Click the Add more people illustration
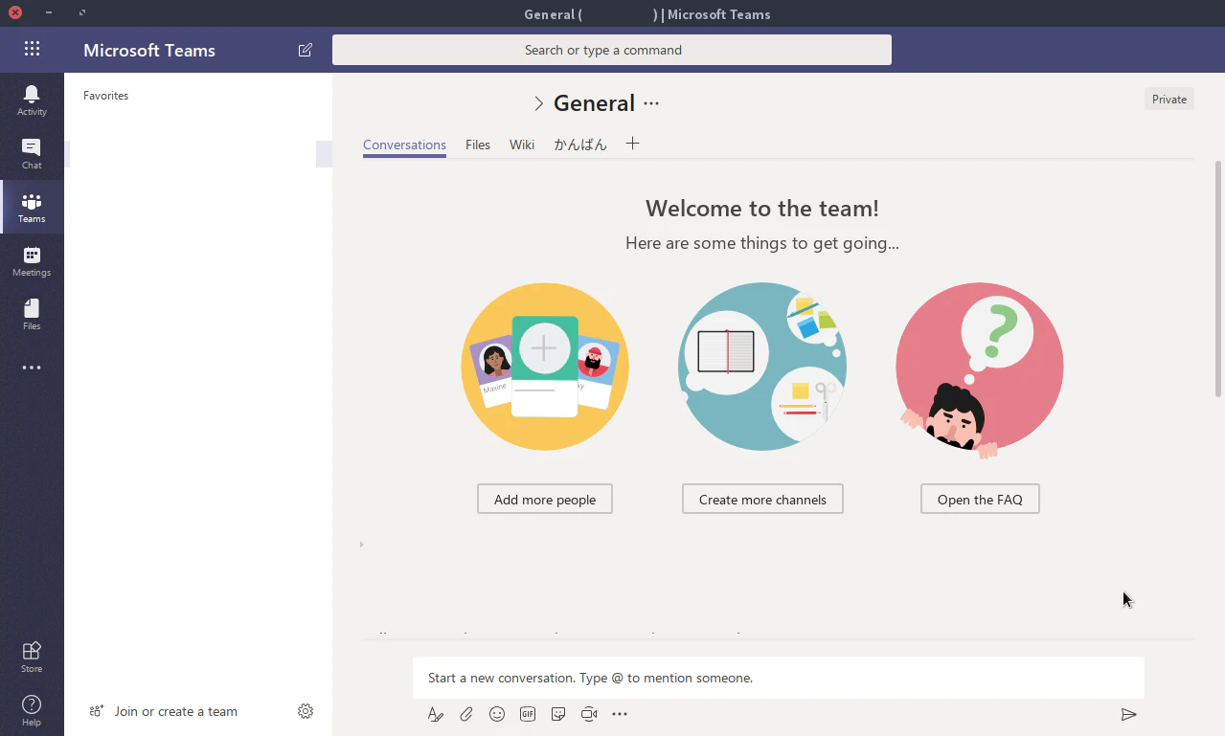 pos(545,367)
